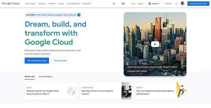Screen dimensions: 211x108
Task: Open the Pricing menu item
Action: (x=61, y=4)
